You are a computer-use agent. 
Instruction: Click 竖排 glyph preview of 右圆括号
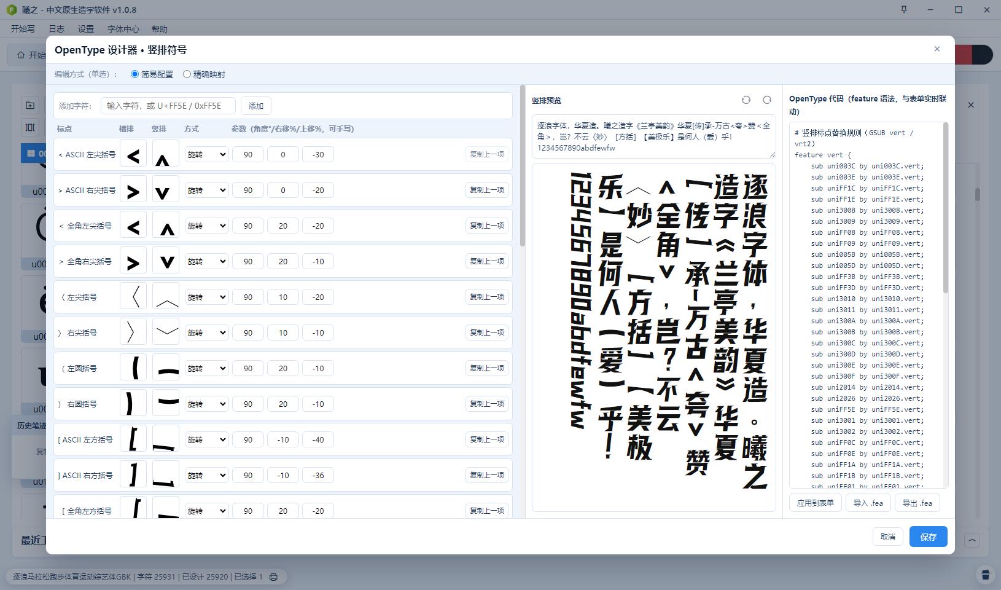166,404
